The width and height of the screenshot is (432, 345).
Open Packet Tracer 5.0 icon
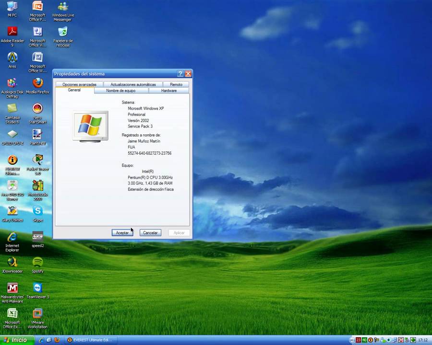click(x=37, y=164)
